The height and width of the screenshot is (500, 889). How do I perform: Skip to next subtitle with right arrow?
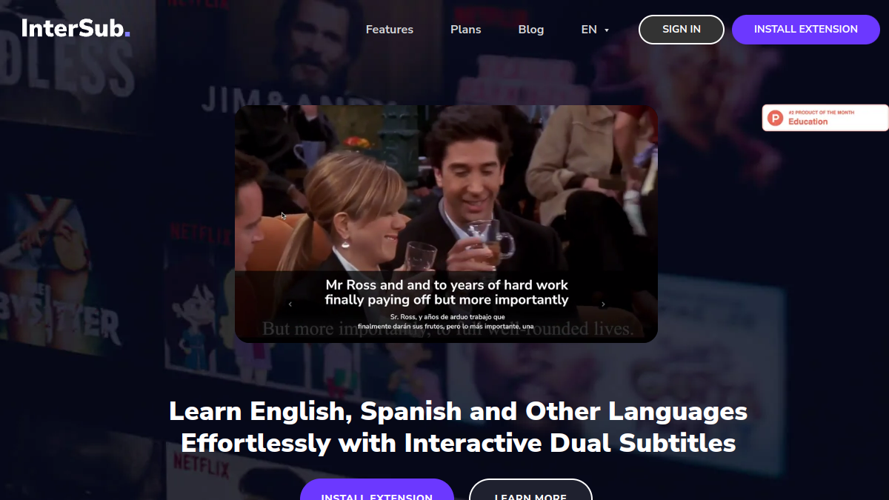click(603, 304)
